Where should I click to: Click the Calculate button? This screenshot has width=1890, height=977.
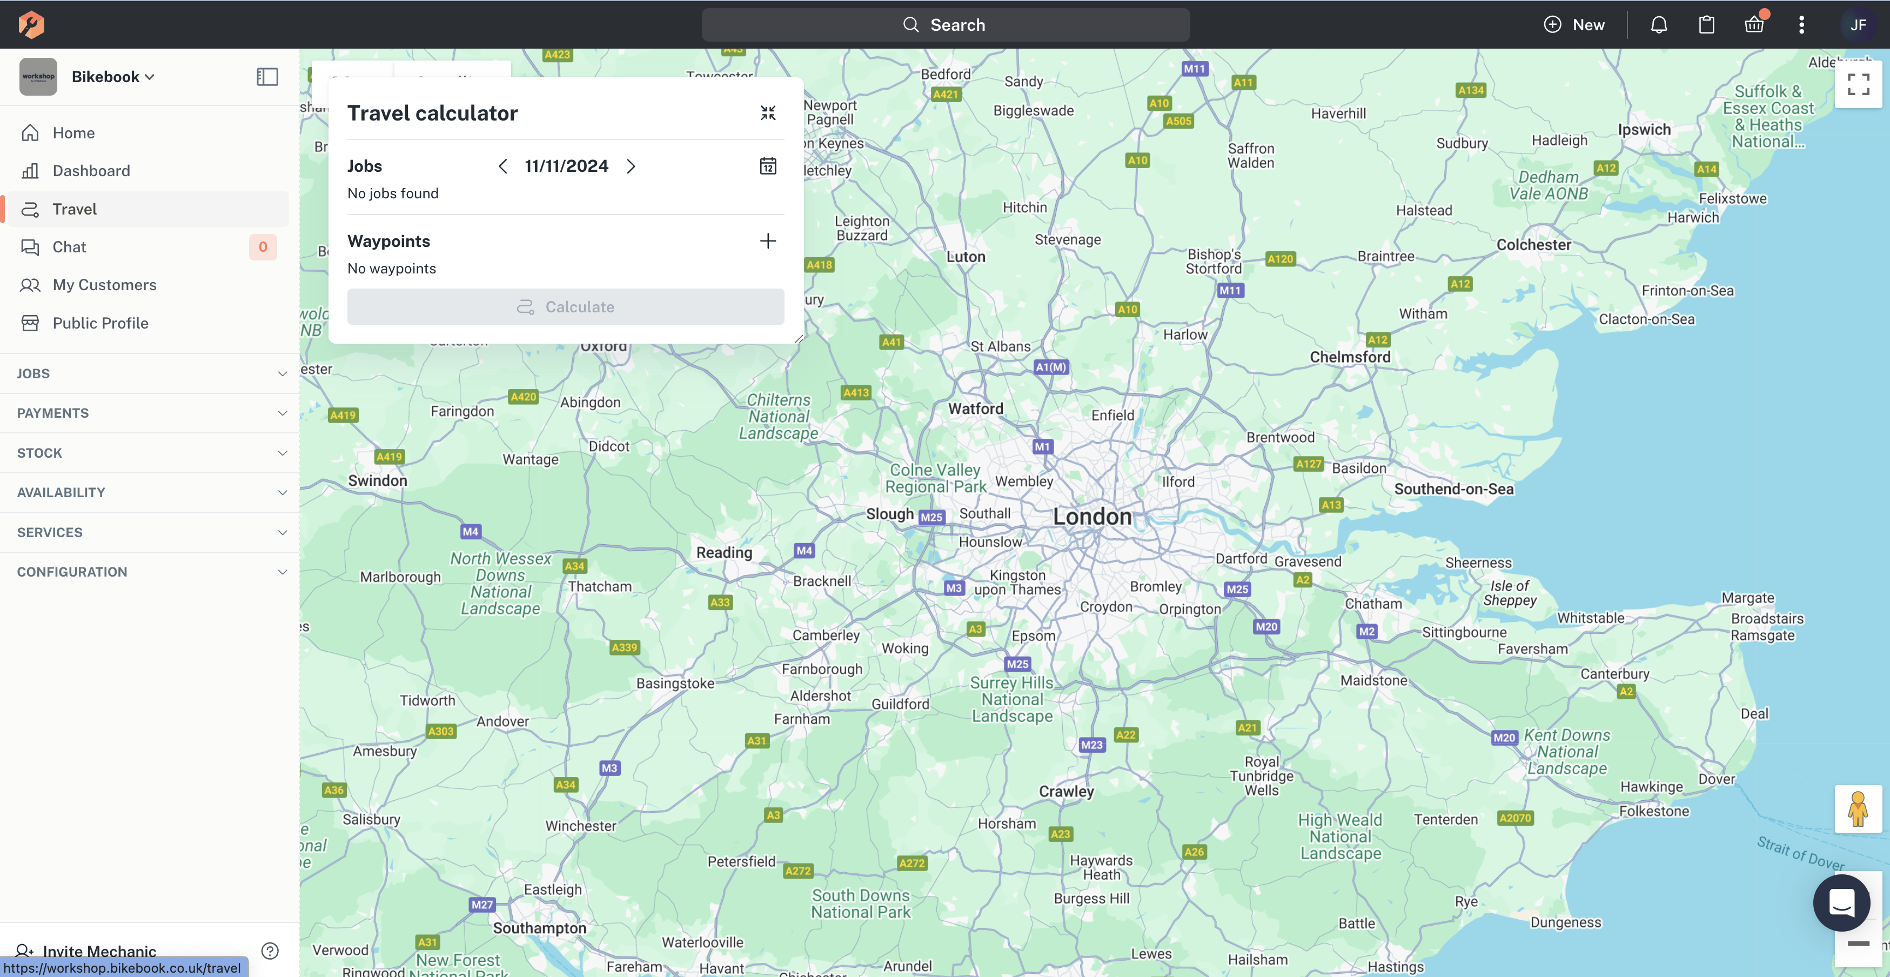tap(565, 306)
